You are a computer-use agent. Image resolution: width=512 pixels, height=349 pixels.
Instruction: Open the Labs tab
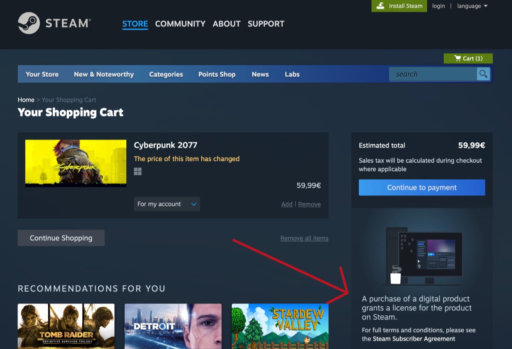(x=292, y=74)
